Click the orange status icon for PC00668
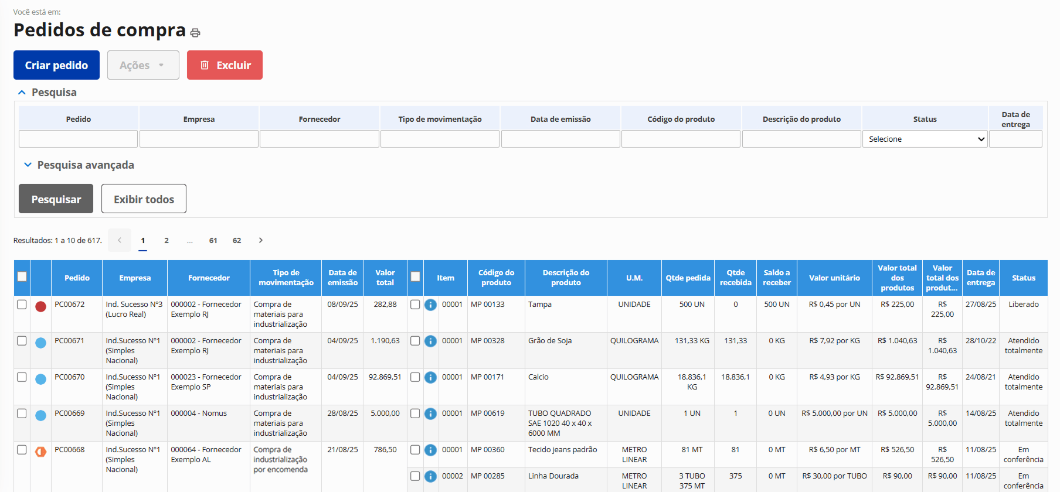 pos(40,452)
